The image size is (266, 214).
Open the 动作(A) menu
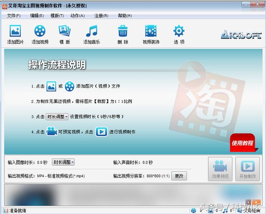[78, 16]
